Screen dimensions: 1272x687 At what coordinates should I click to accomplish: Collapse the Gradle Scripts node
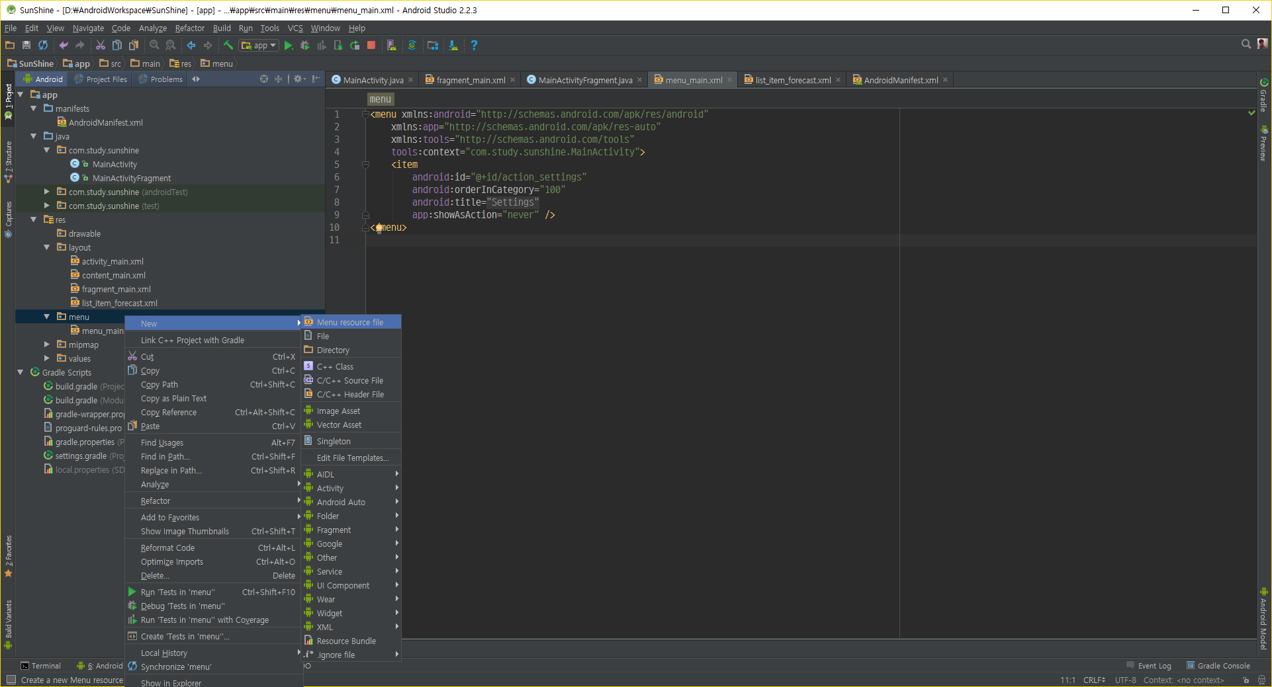21,372
